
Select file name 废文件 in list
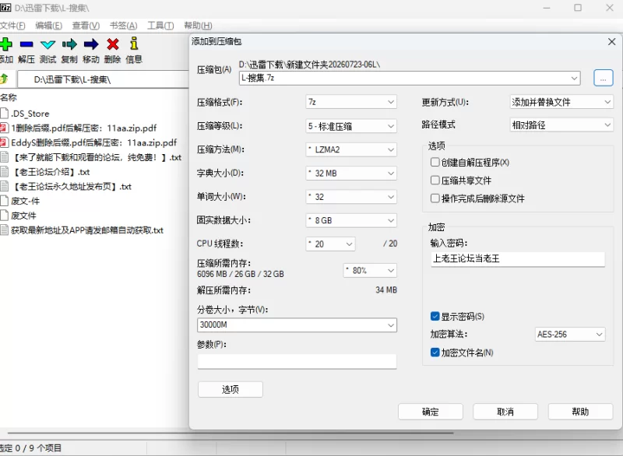23,216
